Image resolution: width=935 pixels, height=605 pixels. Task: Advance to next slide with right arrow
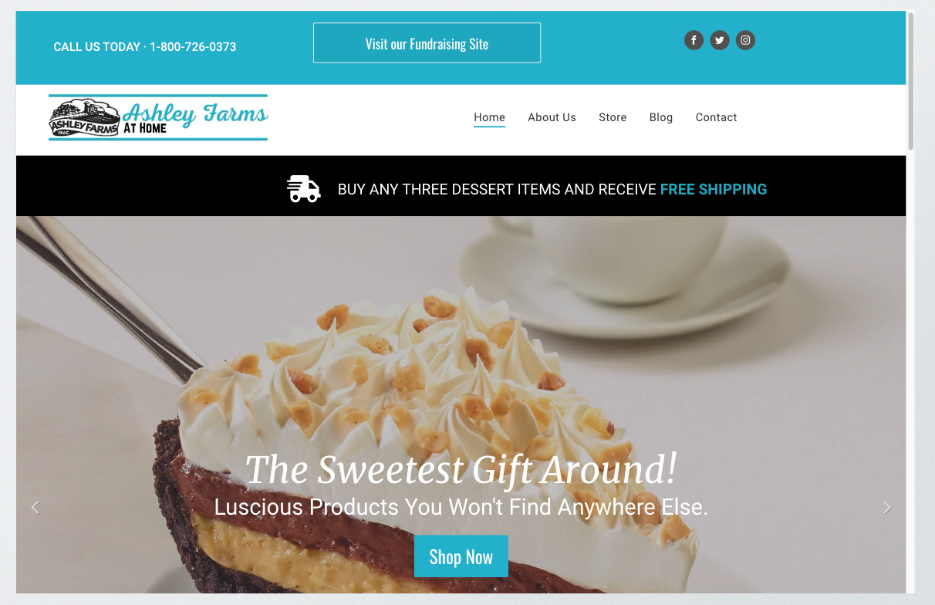click(887, 507)
